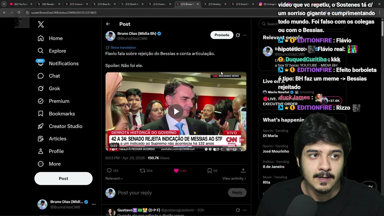The height and width of the screenshot is (216, 384).
Task: Open Chat from the sidebar
Action: (x=49, y=76)
